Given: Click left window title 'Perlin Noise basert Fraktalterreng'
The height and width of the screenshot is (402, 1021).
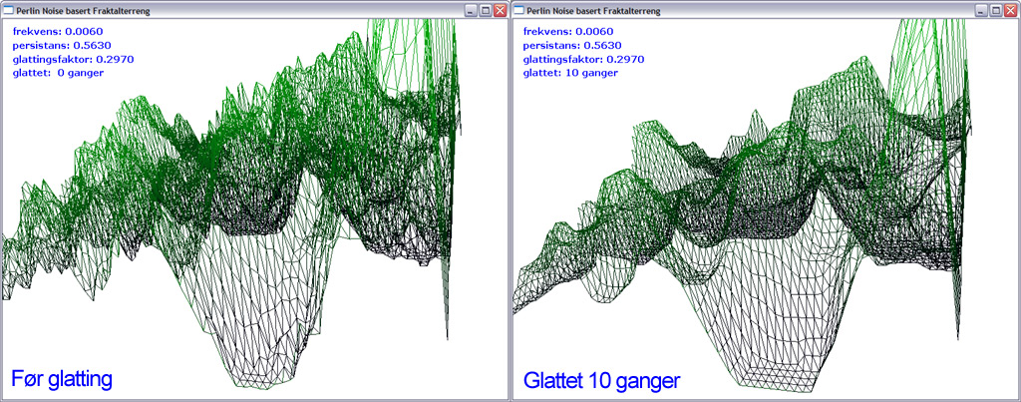Looking at the screenshot, I should [x=83, y=11].
